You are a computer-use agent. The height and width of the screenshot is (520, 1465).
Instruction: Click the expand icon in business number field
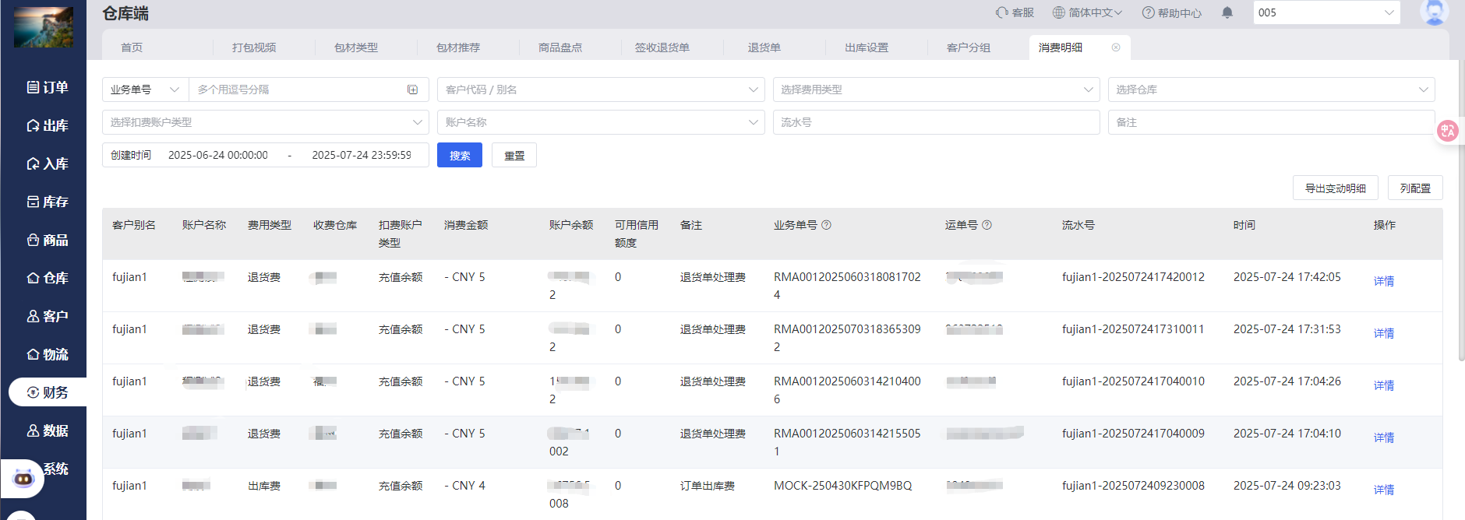412,90
